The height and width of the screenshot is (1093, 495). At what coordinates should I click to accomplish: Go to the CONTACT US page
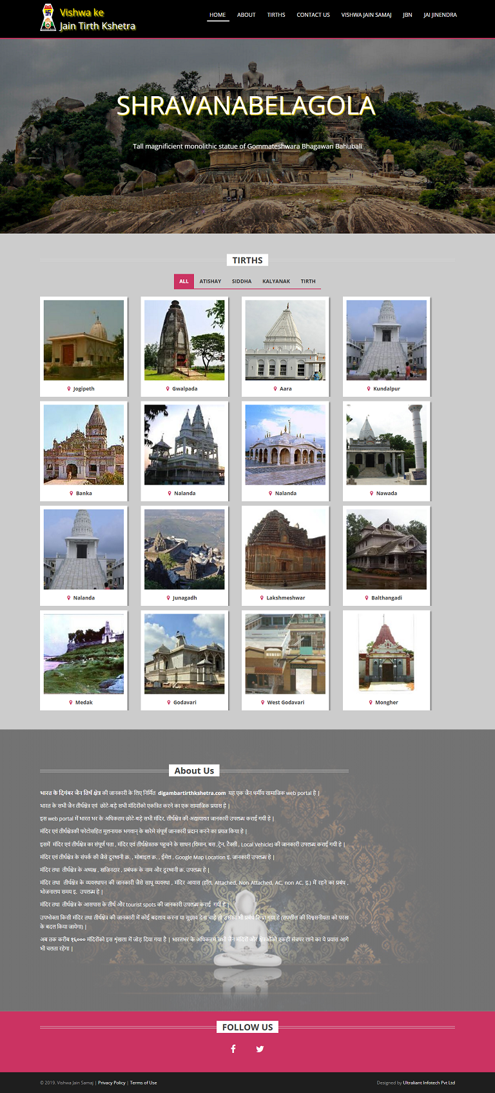[x=313, y=15]
